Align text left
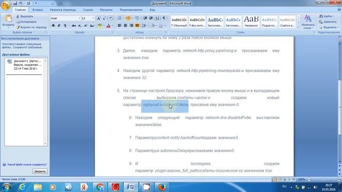This screenshot has width=342, height=192. tap(119, 26)
